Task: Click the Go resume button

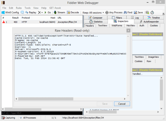Action: [48, 12]
